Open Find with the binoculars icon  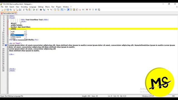coord(41,10)
